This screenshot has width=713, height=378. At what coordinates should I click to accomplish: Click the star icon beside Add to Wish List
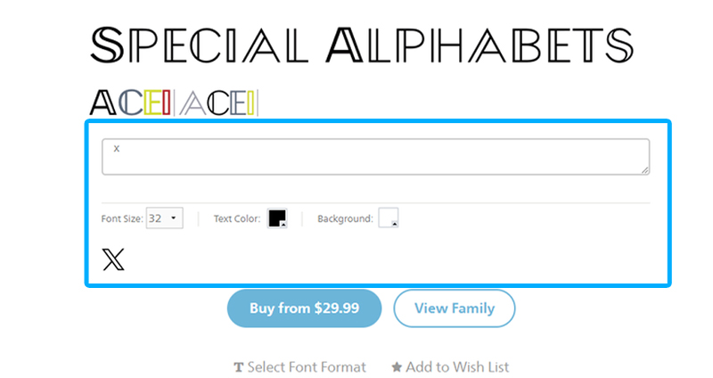click(x=397, y=366)
